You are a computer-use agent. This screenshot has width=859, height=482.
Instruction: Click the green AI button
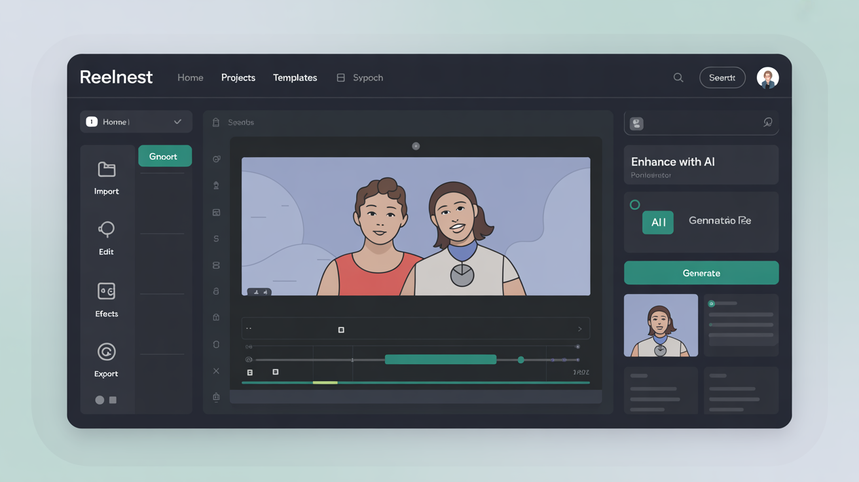[658, 223]
